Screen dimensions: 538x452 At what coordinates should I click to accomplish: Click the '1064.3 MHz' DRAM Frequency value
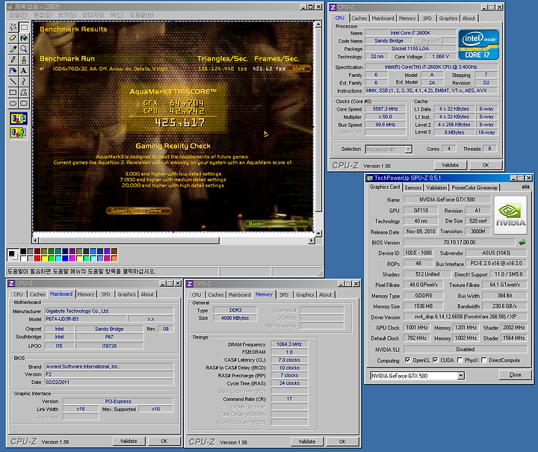289,344
